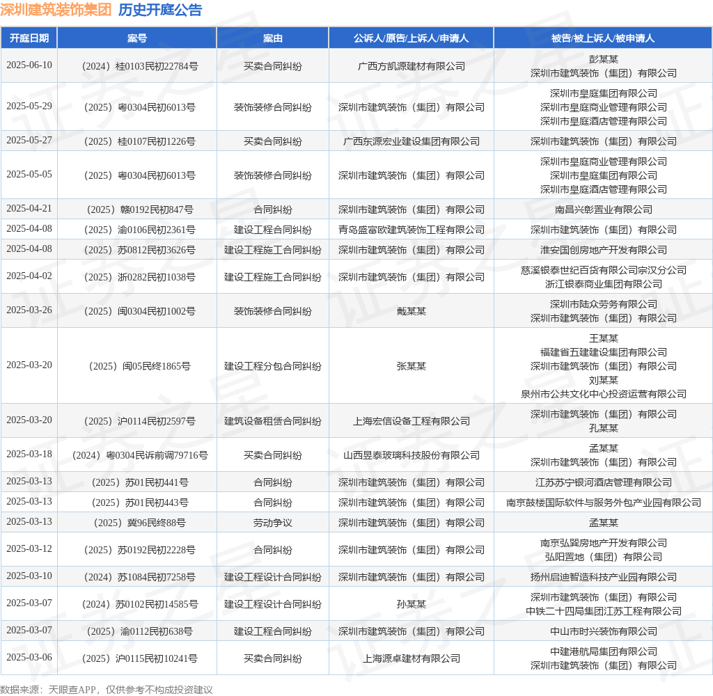Select the 案由 column header

[x=273, y=38]
